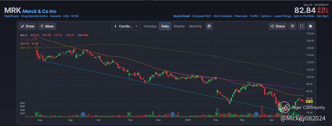Select the Stock Detail tab
Image resolution: width=332 pixels, height=126 pixels.
[181, 16]
